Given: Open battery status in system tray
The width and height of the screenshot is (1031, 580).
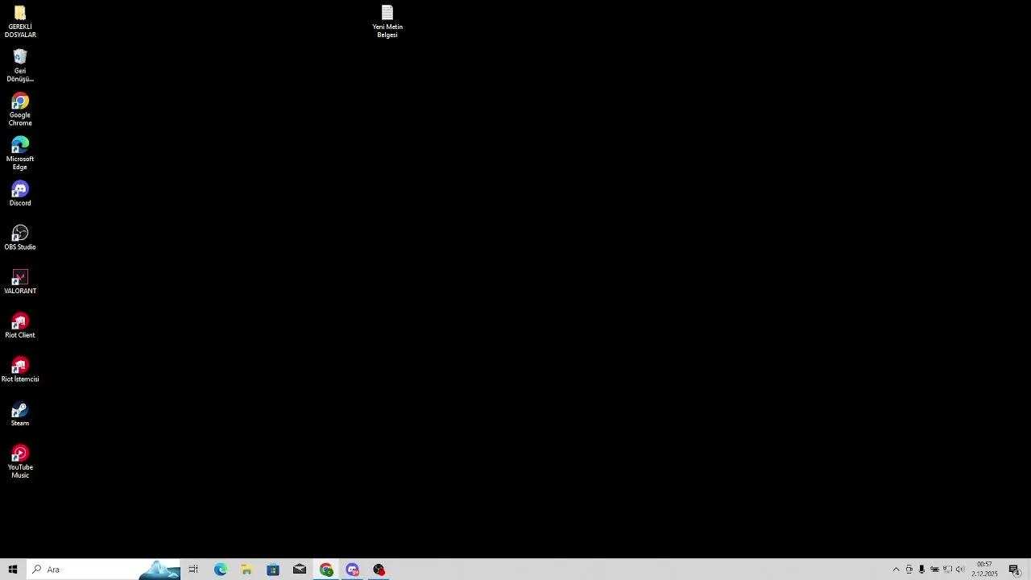Looking at the screenshot, I should click(934, 570).
